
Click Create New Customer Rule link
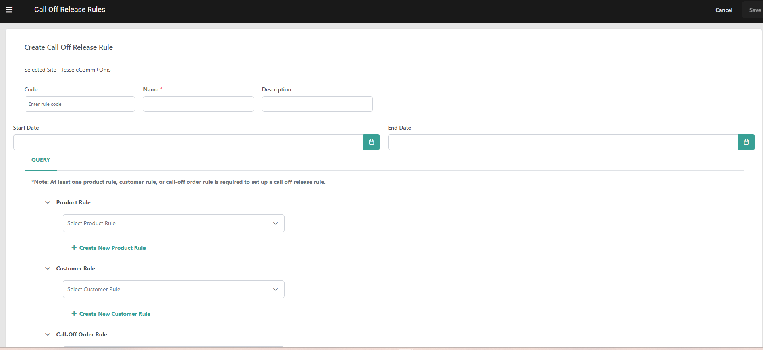coord(115,314)
